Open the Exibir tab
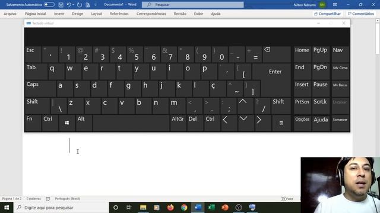This screenshot has width=380, height=213. coord(198,14)
